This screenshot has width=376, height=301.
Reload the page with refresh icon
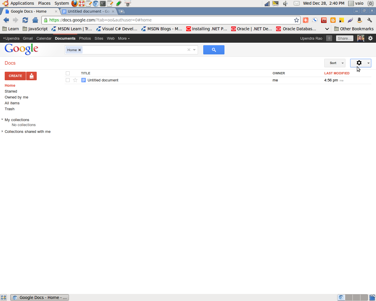tap(25, 20)
